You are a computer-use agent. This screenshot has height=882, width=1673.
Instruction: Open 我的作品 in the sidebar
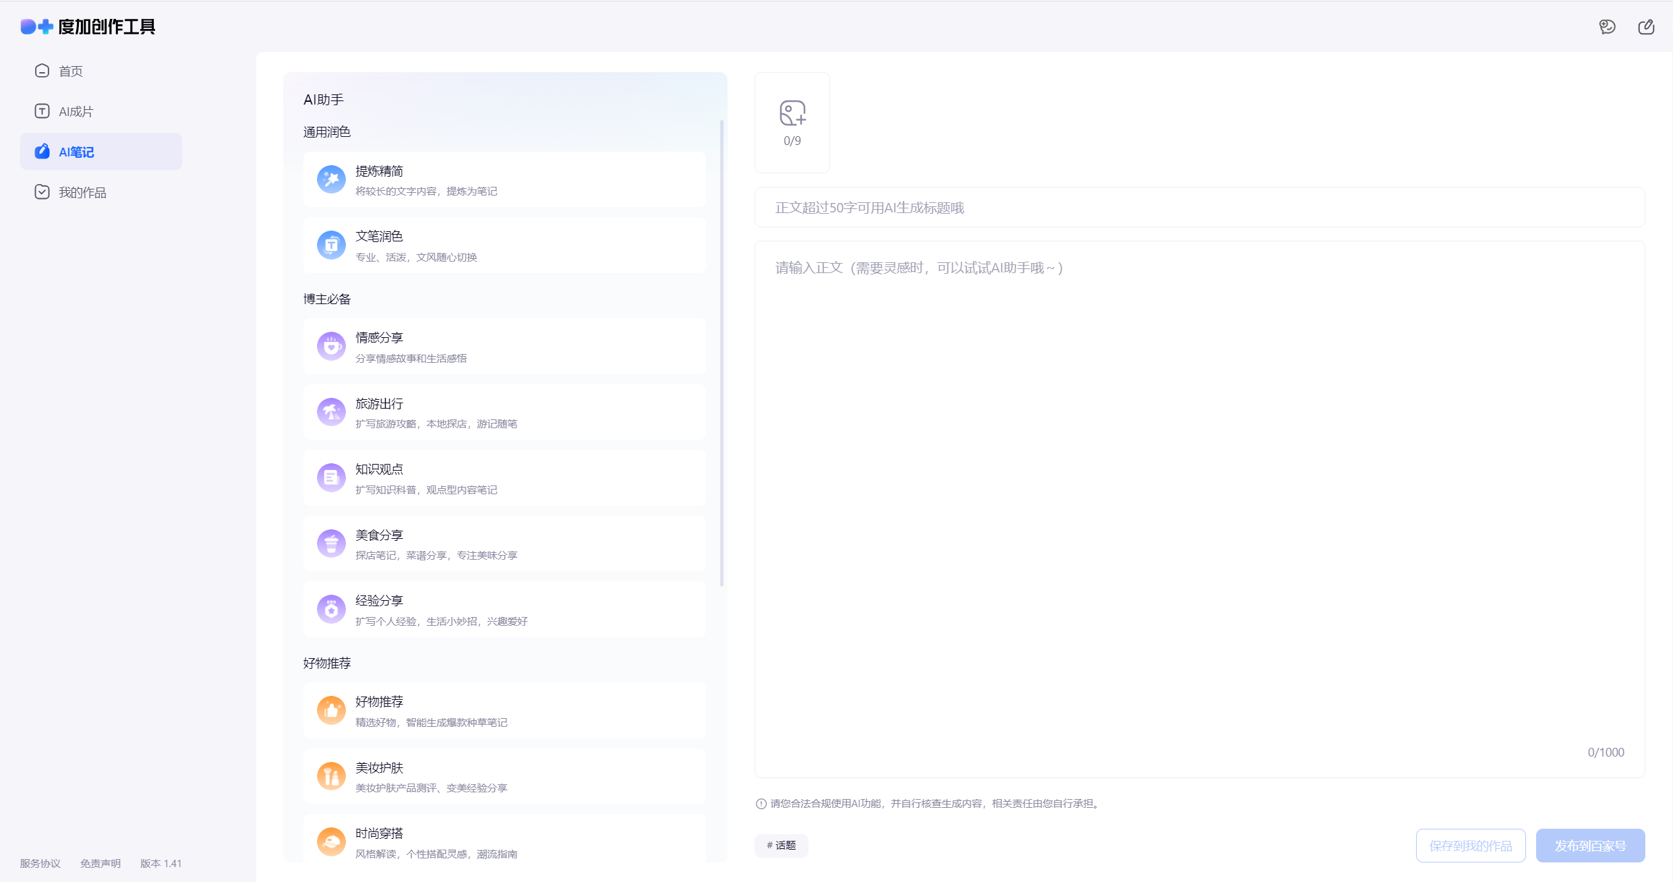pyautogui.click(x=82, y=193)
